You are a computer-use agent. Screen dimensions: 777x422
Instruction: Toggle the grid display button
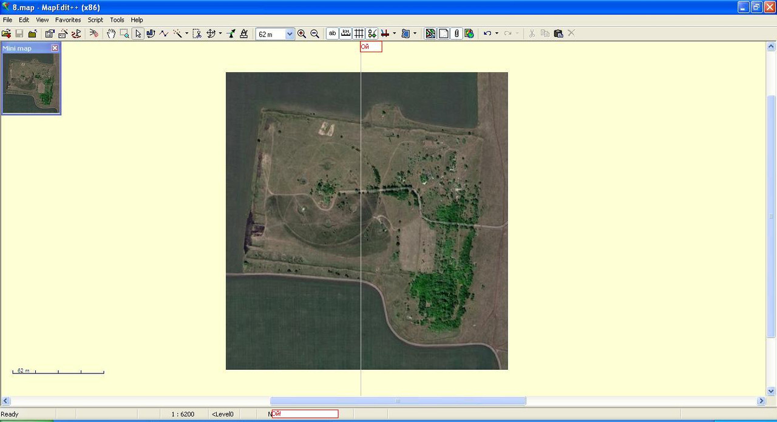[x=359, y=34]
